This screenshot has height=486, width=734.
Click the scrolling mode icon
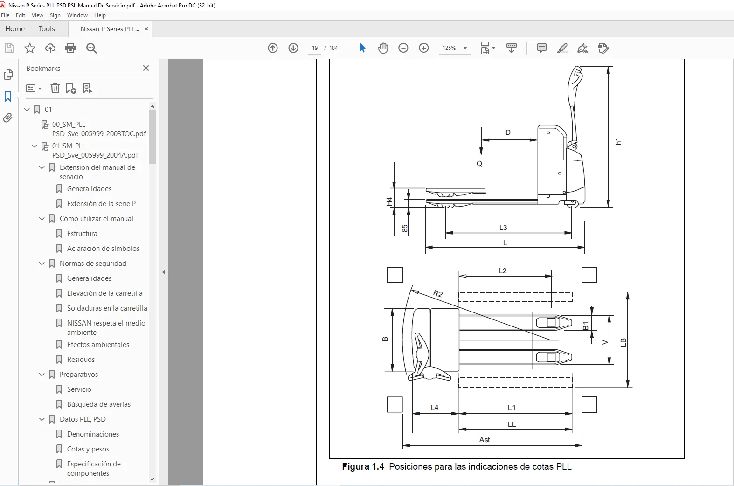(x=512, y=48)
